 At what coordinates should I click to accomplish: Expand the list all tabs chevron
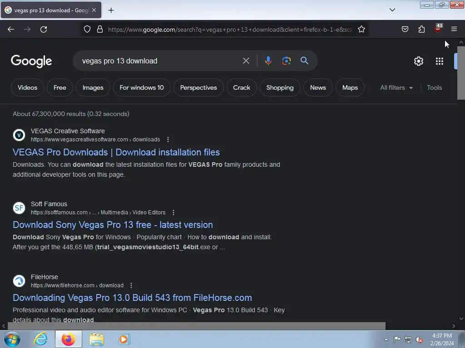tap(392, 10)
